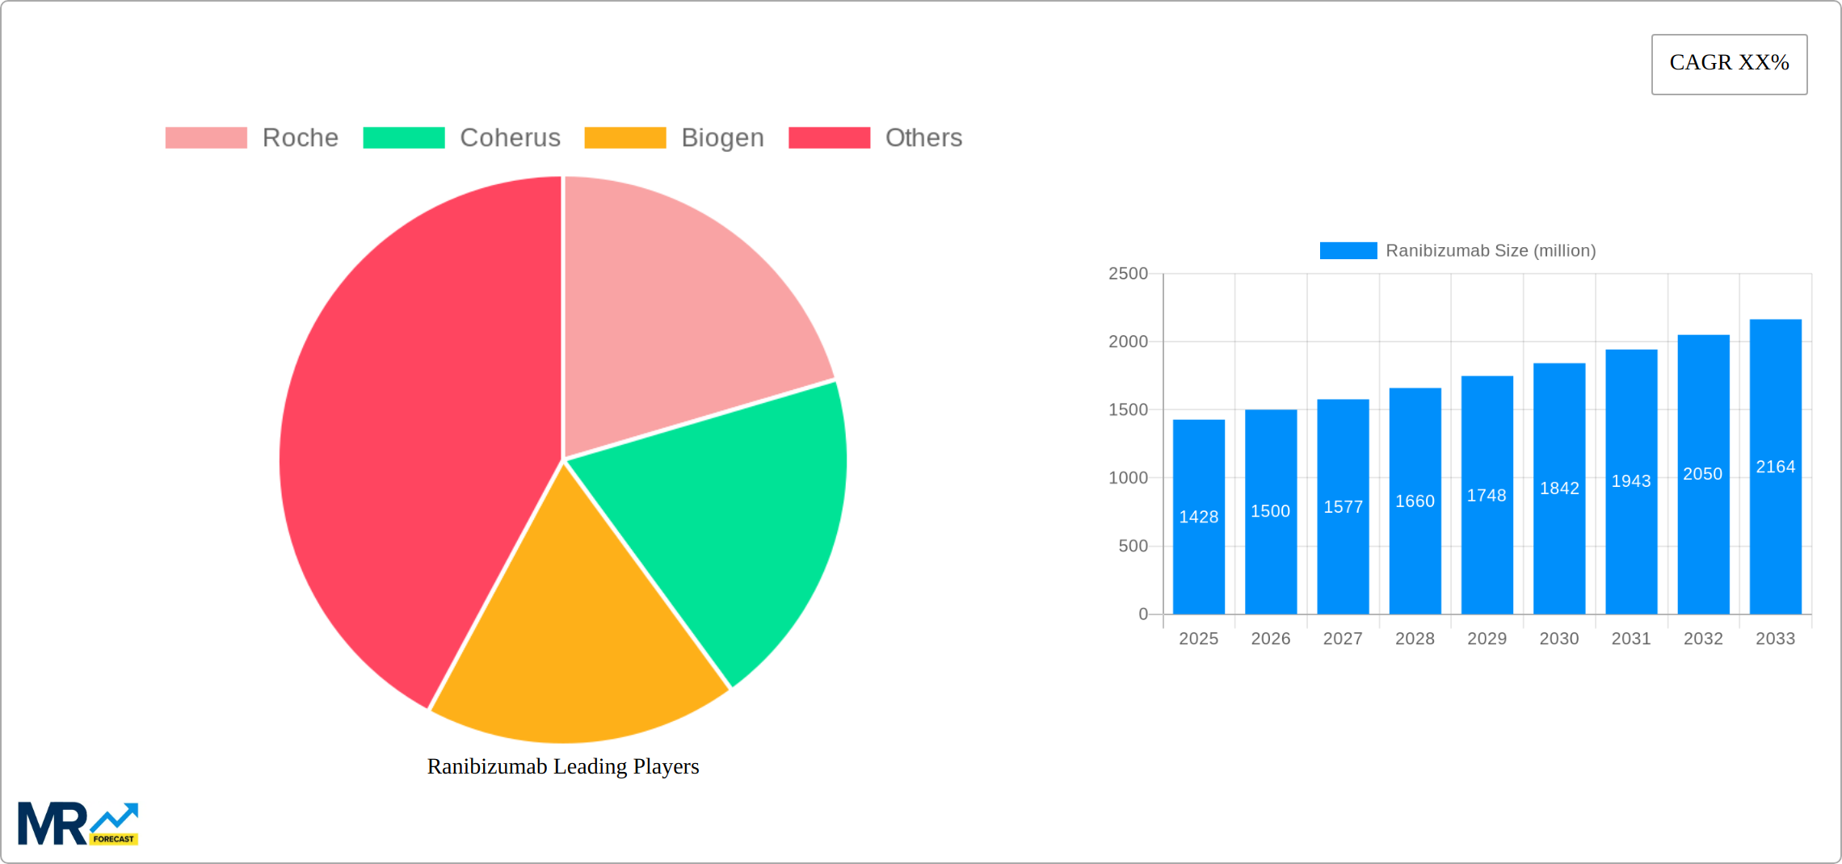1842x864 pixels.
Task: Click the Ranibizumab Leading Players title
Action: pos(563,766)
